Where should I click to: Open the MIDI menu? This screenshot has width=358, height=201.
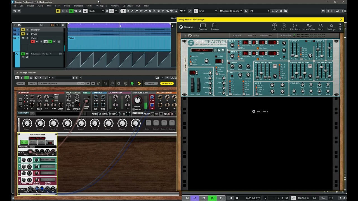49,6
